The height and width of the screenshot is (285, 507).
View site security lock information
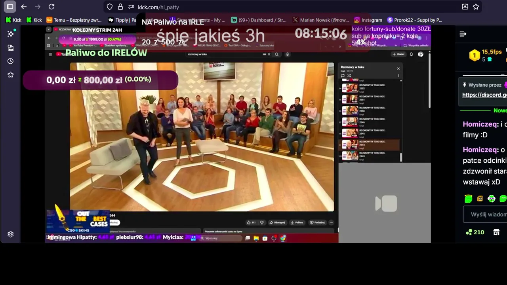120,7
